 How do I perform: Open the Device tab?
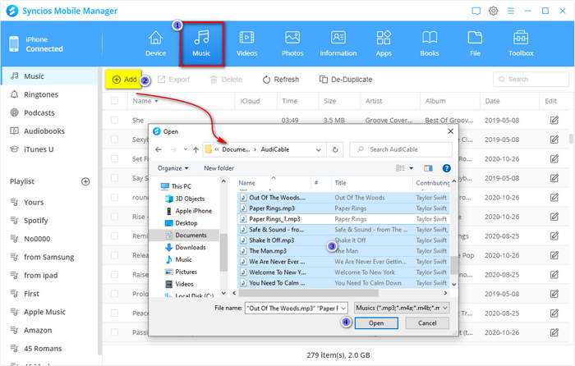(155, 43)
